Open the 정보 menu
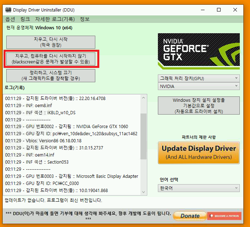The height and width of the screenshot is (227, 250). (x=85, y=19)
